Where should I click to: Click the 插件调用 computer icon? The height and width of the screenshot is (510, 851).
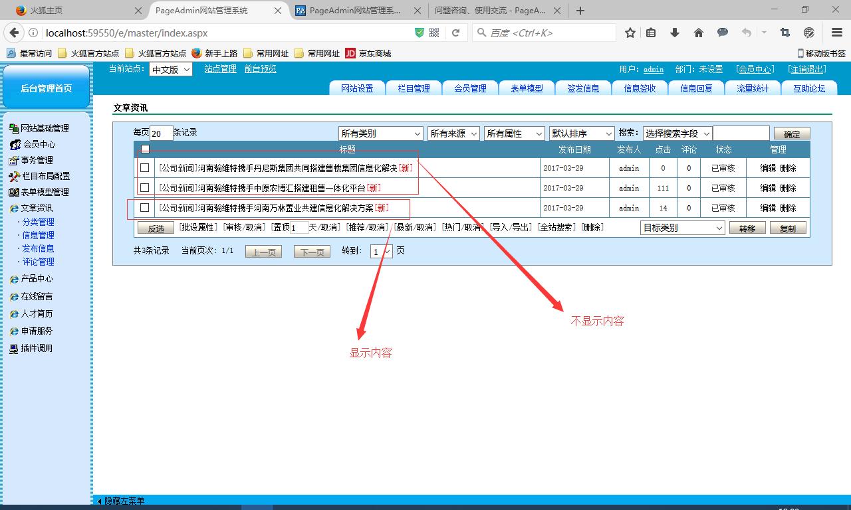point(14,349)
